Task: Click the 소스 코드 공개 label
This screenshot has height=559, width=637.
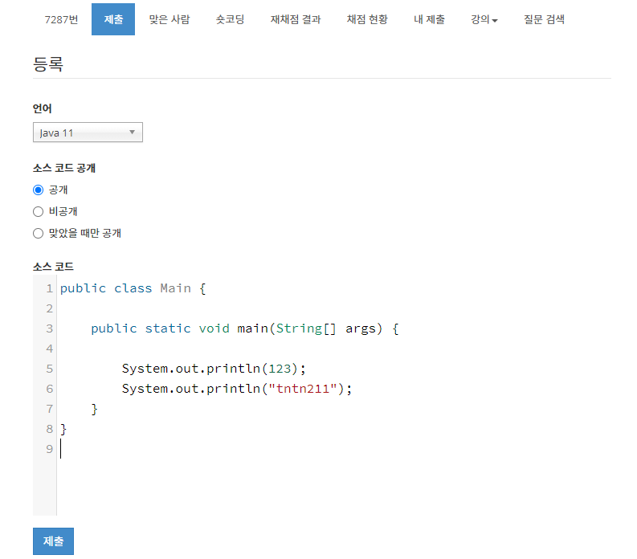Action: [64, 168]
